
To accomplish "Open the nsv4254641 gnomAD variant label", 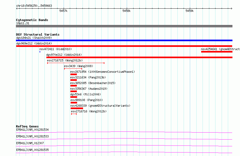I will tap(220, 49).
